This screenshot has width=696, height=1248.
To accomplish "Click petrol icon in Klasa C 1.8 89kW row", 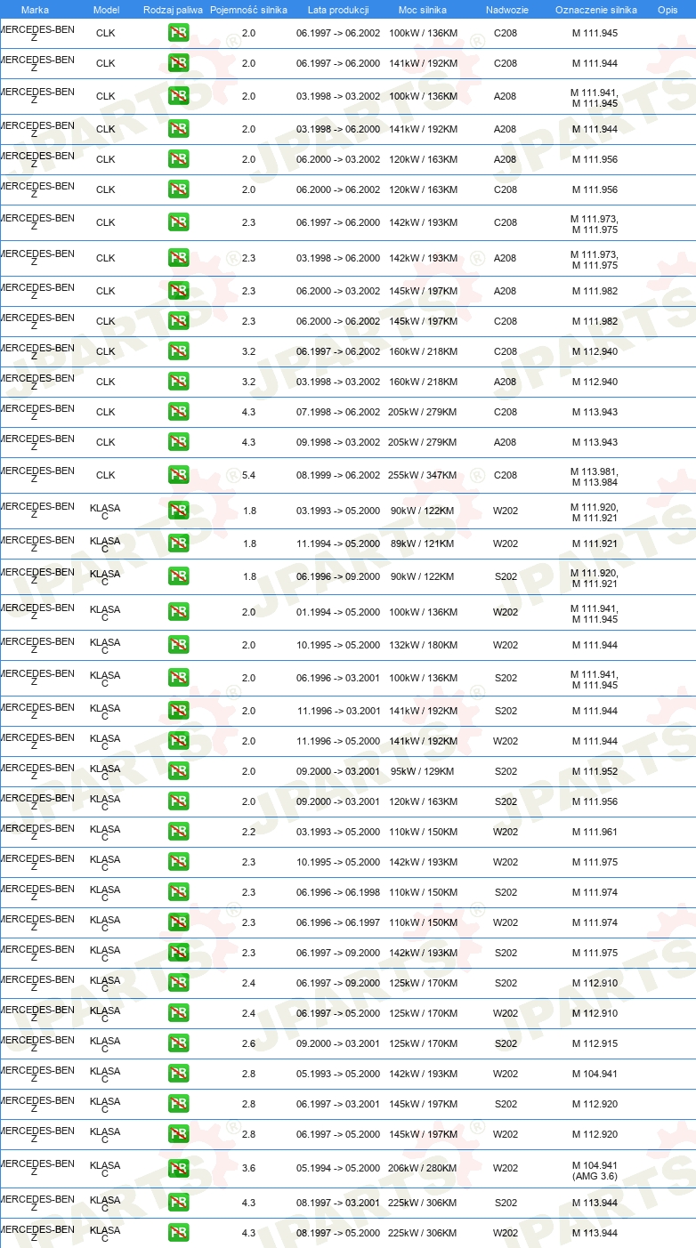I will (x=178, y=543).
